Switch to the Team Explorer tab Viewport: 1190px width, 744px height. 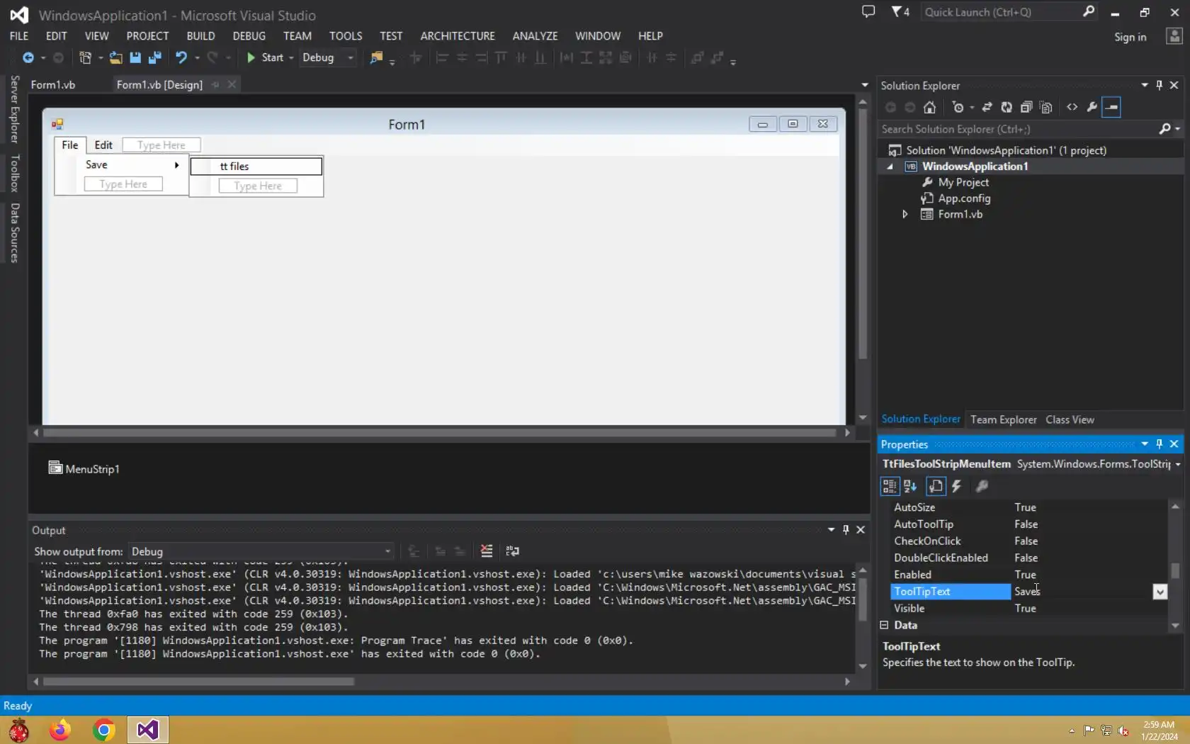(1003, 419)
